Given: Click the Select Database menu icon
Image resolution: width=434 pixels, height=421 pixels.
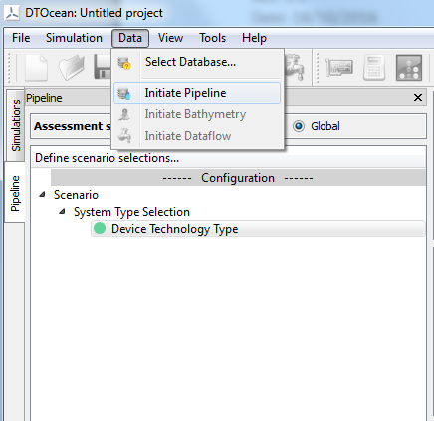Looking at the screenshot, I should pyautogui.click(x=124, y=63).
